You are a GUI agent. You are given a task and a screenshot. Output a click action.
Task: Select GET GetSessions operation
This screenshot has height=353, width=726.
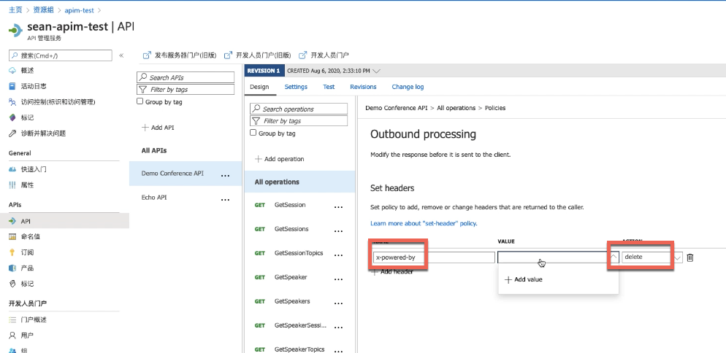pos(291,229)
